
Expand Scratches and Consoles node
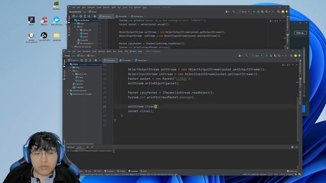(x=68, y=94)
